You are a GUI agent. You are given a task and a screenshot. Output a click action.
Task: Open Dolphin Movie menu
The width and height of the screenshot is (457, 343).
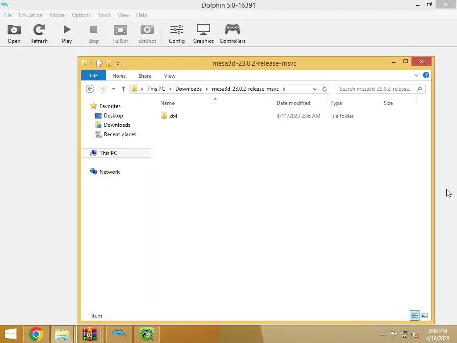pos(57,15)
